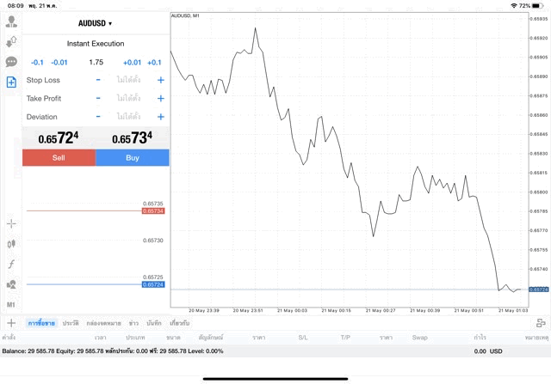The height and width of the screenshot is (384, 551).
Task: Switch to the ประวัติ (History) tab
Action: [70, 323]
